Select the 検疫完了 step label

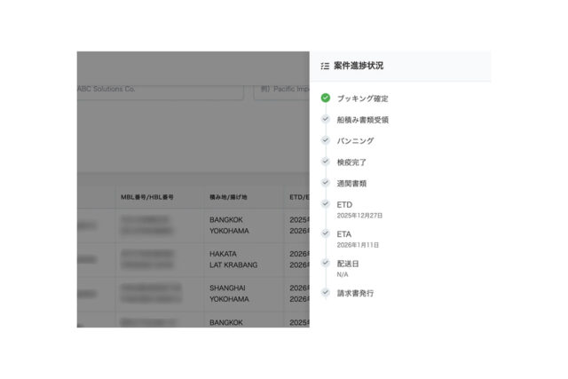click(351, 162)
